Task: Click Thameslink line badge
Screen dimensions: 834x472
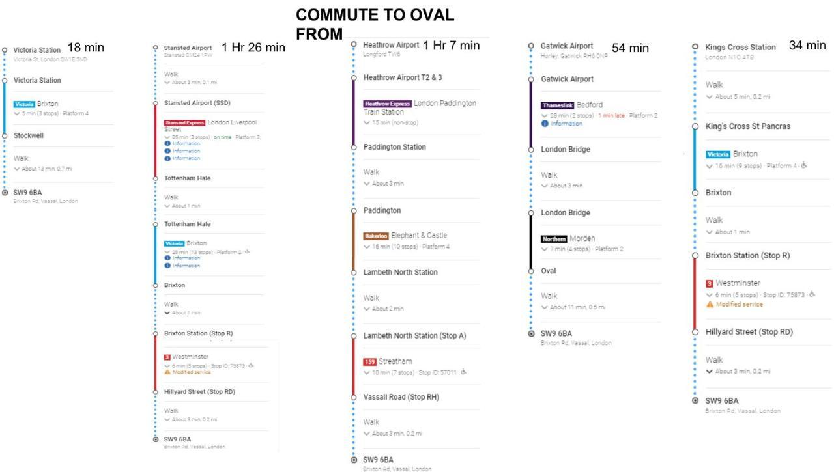Action: 558,105
